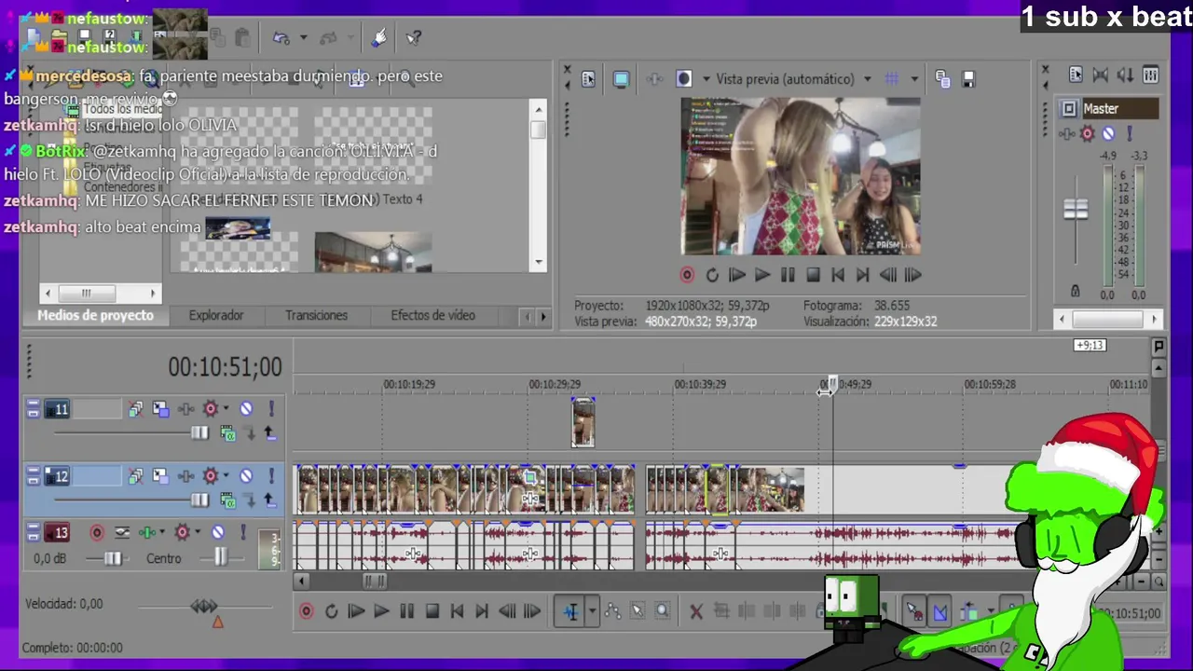The height and width of the screenshot is (671, 1193).
Task: Open compositing mode on track 11
Action: click(229, 433)
